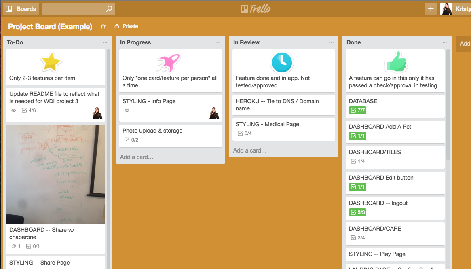Open the create menu with plus icon
Screen dimensions: 471x269
(430, 8)
